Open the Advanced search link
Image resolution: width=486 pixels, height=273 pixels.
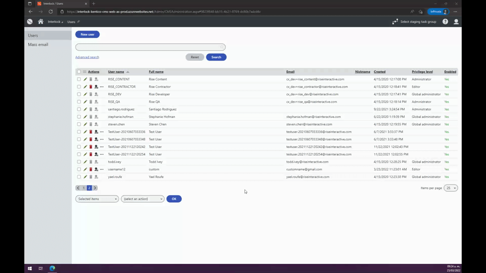point(87,57)
